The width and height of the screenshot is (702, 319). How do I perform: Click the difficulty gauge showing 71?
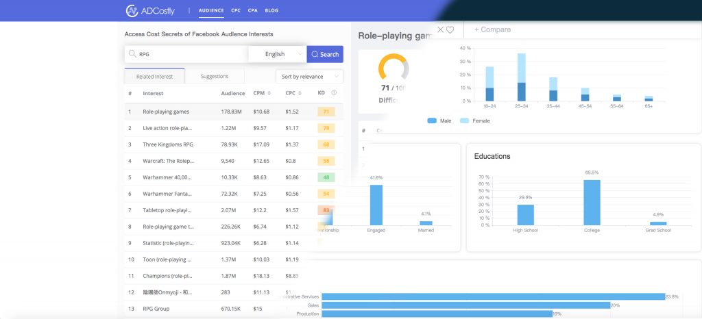[x=394, y=67]
